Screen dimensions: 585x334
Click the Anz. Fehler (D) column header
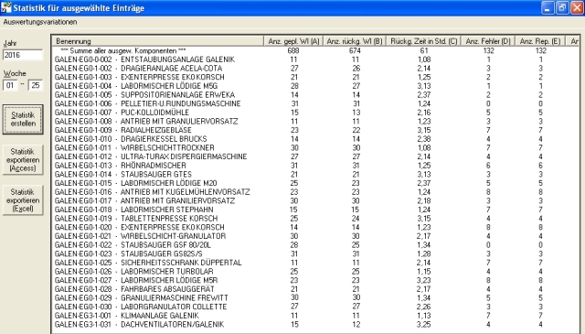488,41
